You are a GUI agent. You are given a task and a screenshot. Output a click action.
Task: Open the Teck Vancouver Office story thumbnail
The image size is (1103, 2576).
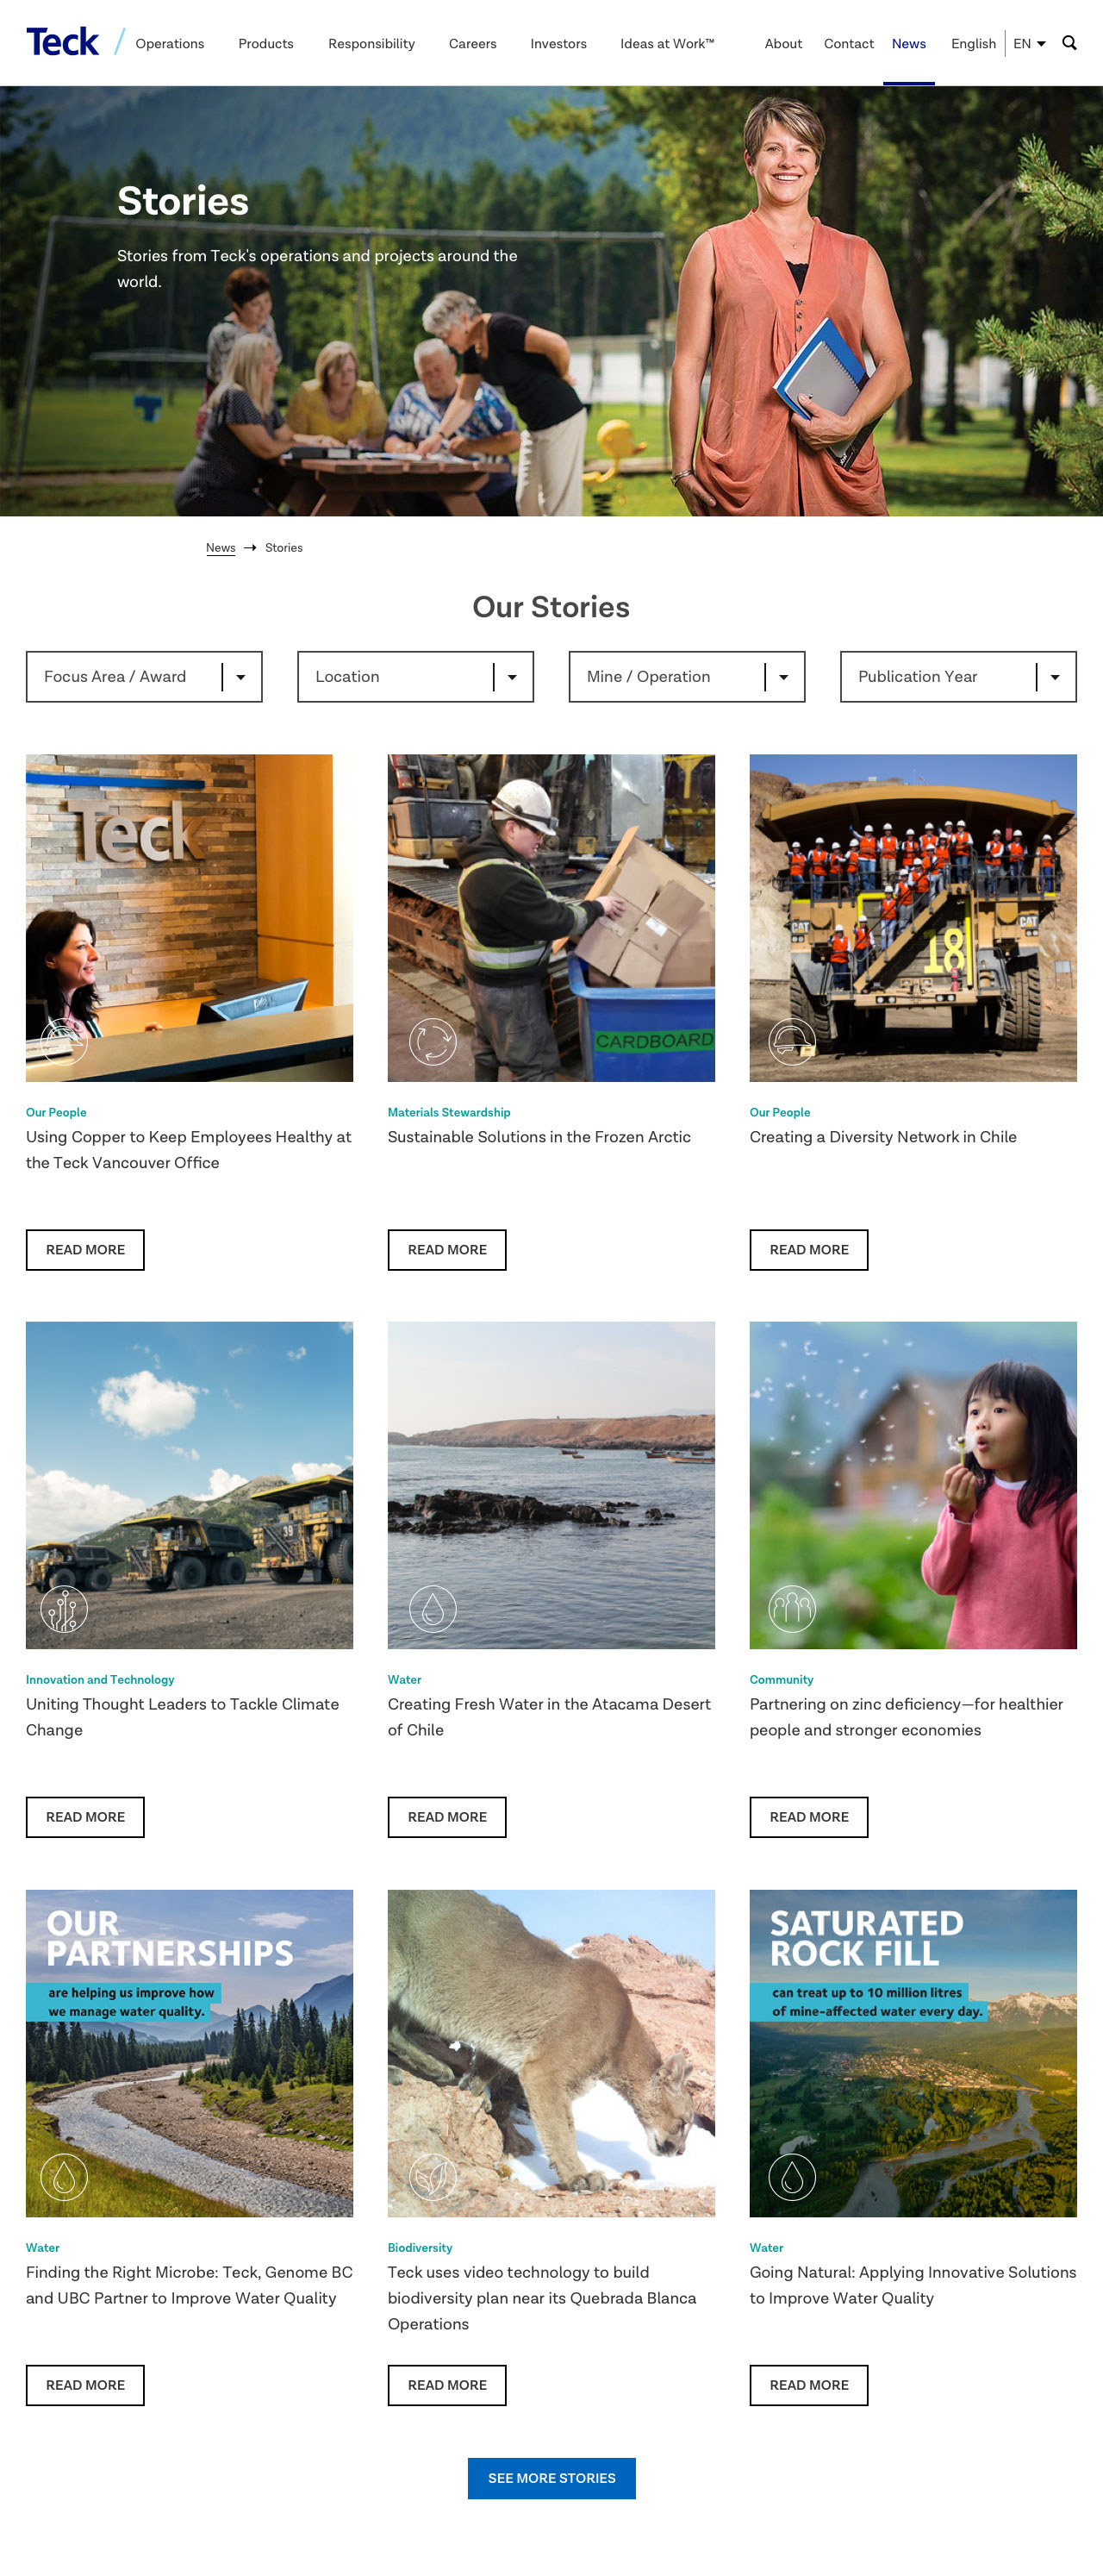click(x=190, y=918)
